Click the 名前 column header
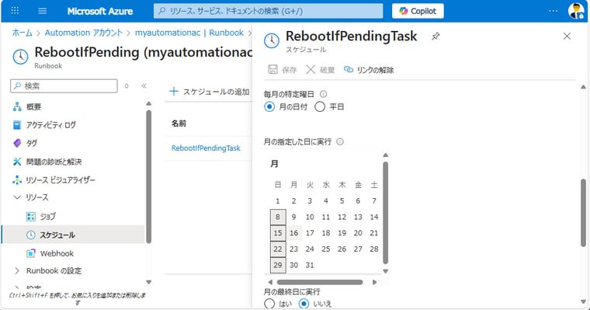This screenshot has width=590, height=310. 179,124
